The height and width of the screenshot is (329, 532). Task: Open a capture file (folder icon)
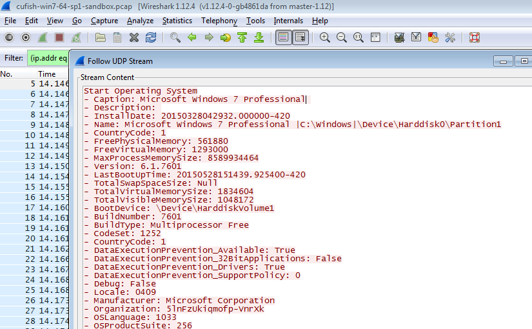point(101,37)
